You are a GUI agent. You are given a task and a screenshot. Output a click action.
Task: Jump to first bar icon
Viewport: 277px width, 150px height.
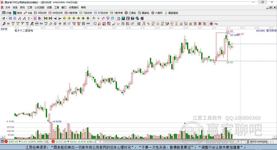coord(45,18)
